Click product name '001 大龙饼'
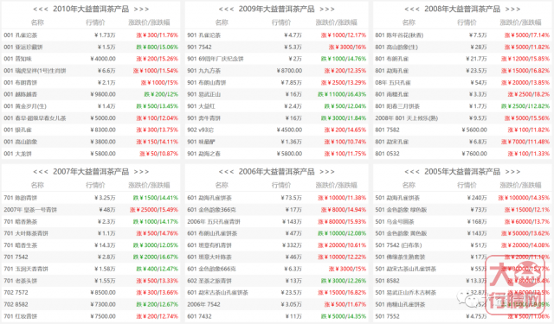 (17, 154)
